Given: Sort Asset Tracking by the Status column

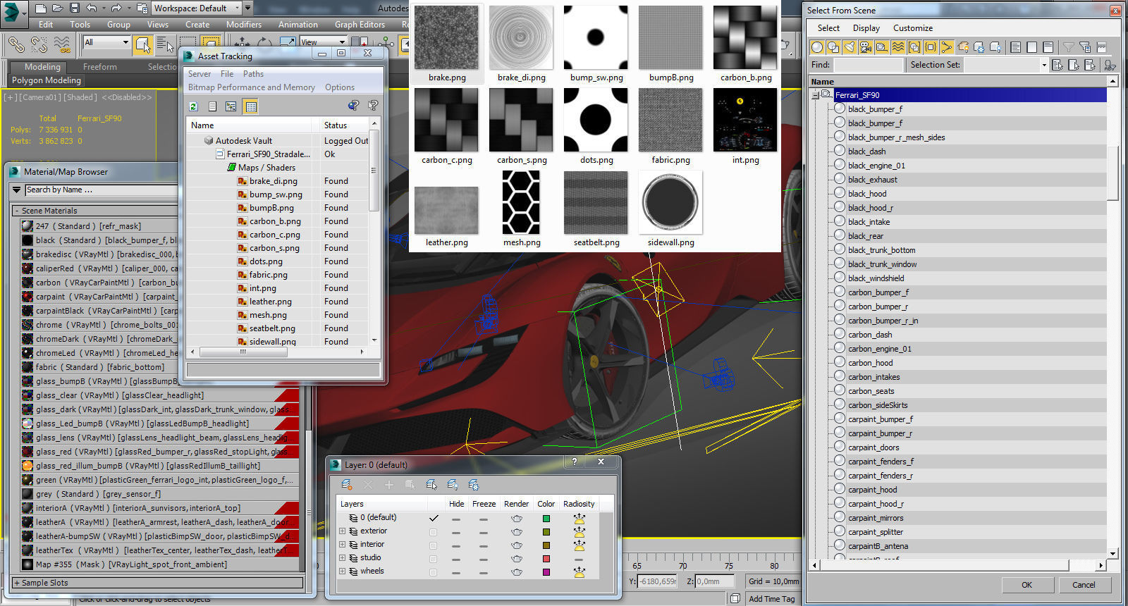Looking at the screenshot, I should (345, 125).
